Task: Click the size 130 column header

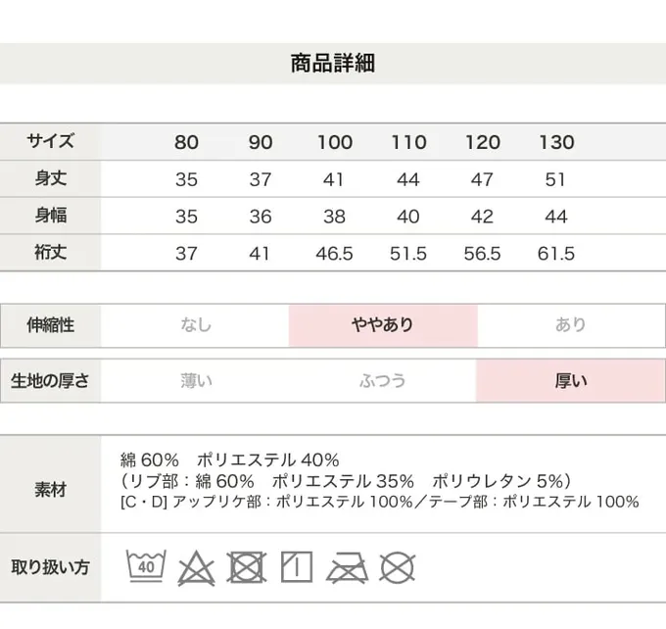Action: [556, 143]
